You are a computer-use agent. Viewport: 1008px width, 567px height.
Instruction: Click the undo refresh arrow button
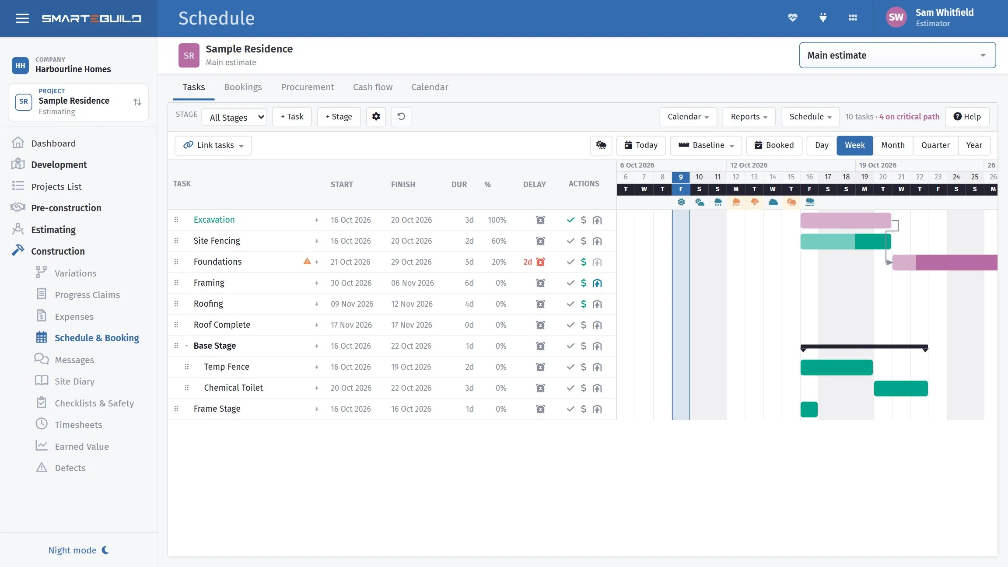pos(401,117)
